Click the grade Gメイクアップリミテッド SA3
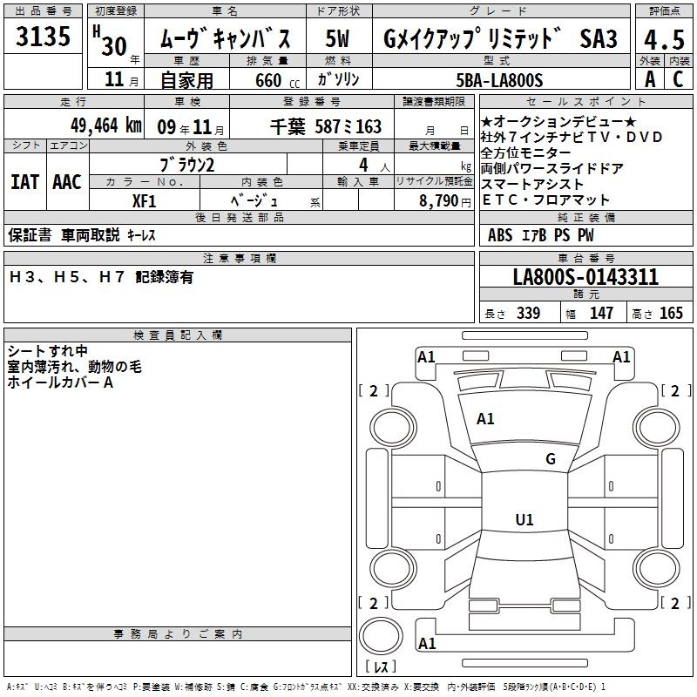The width and height of the screenshot is (697, 697). [500, 38]
